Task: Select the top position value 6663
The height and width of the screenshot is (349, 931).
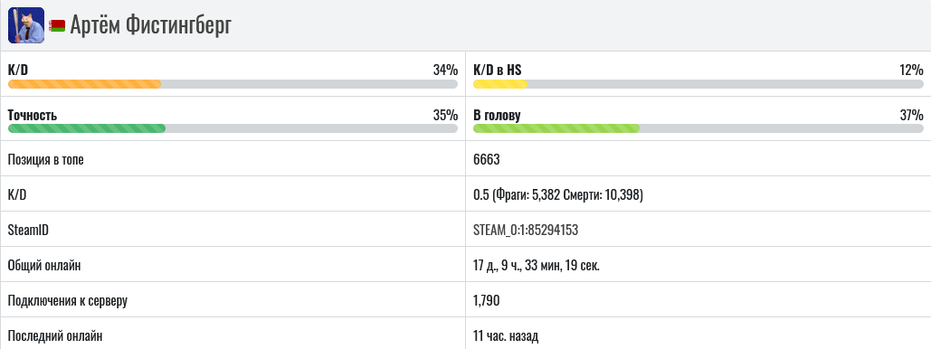Action: 487,159
